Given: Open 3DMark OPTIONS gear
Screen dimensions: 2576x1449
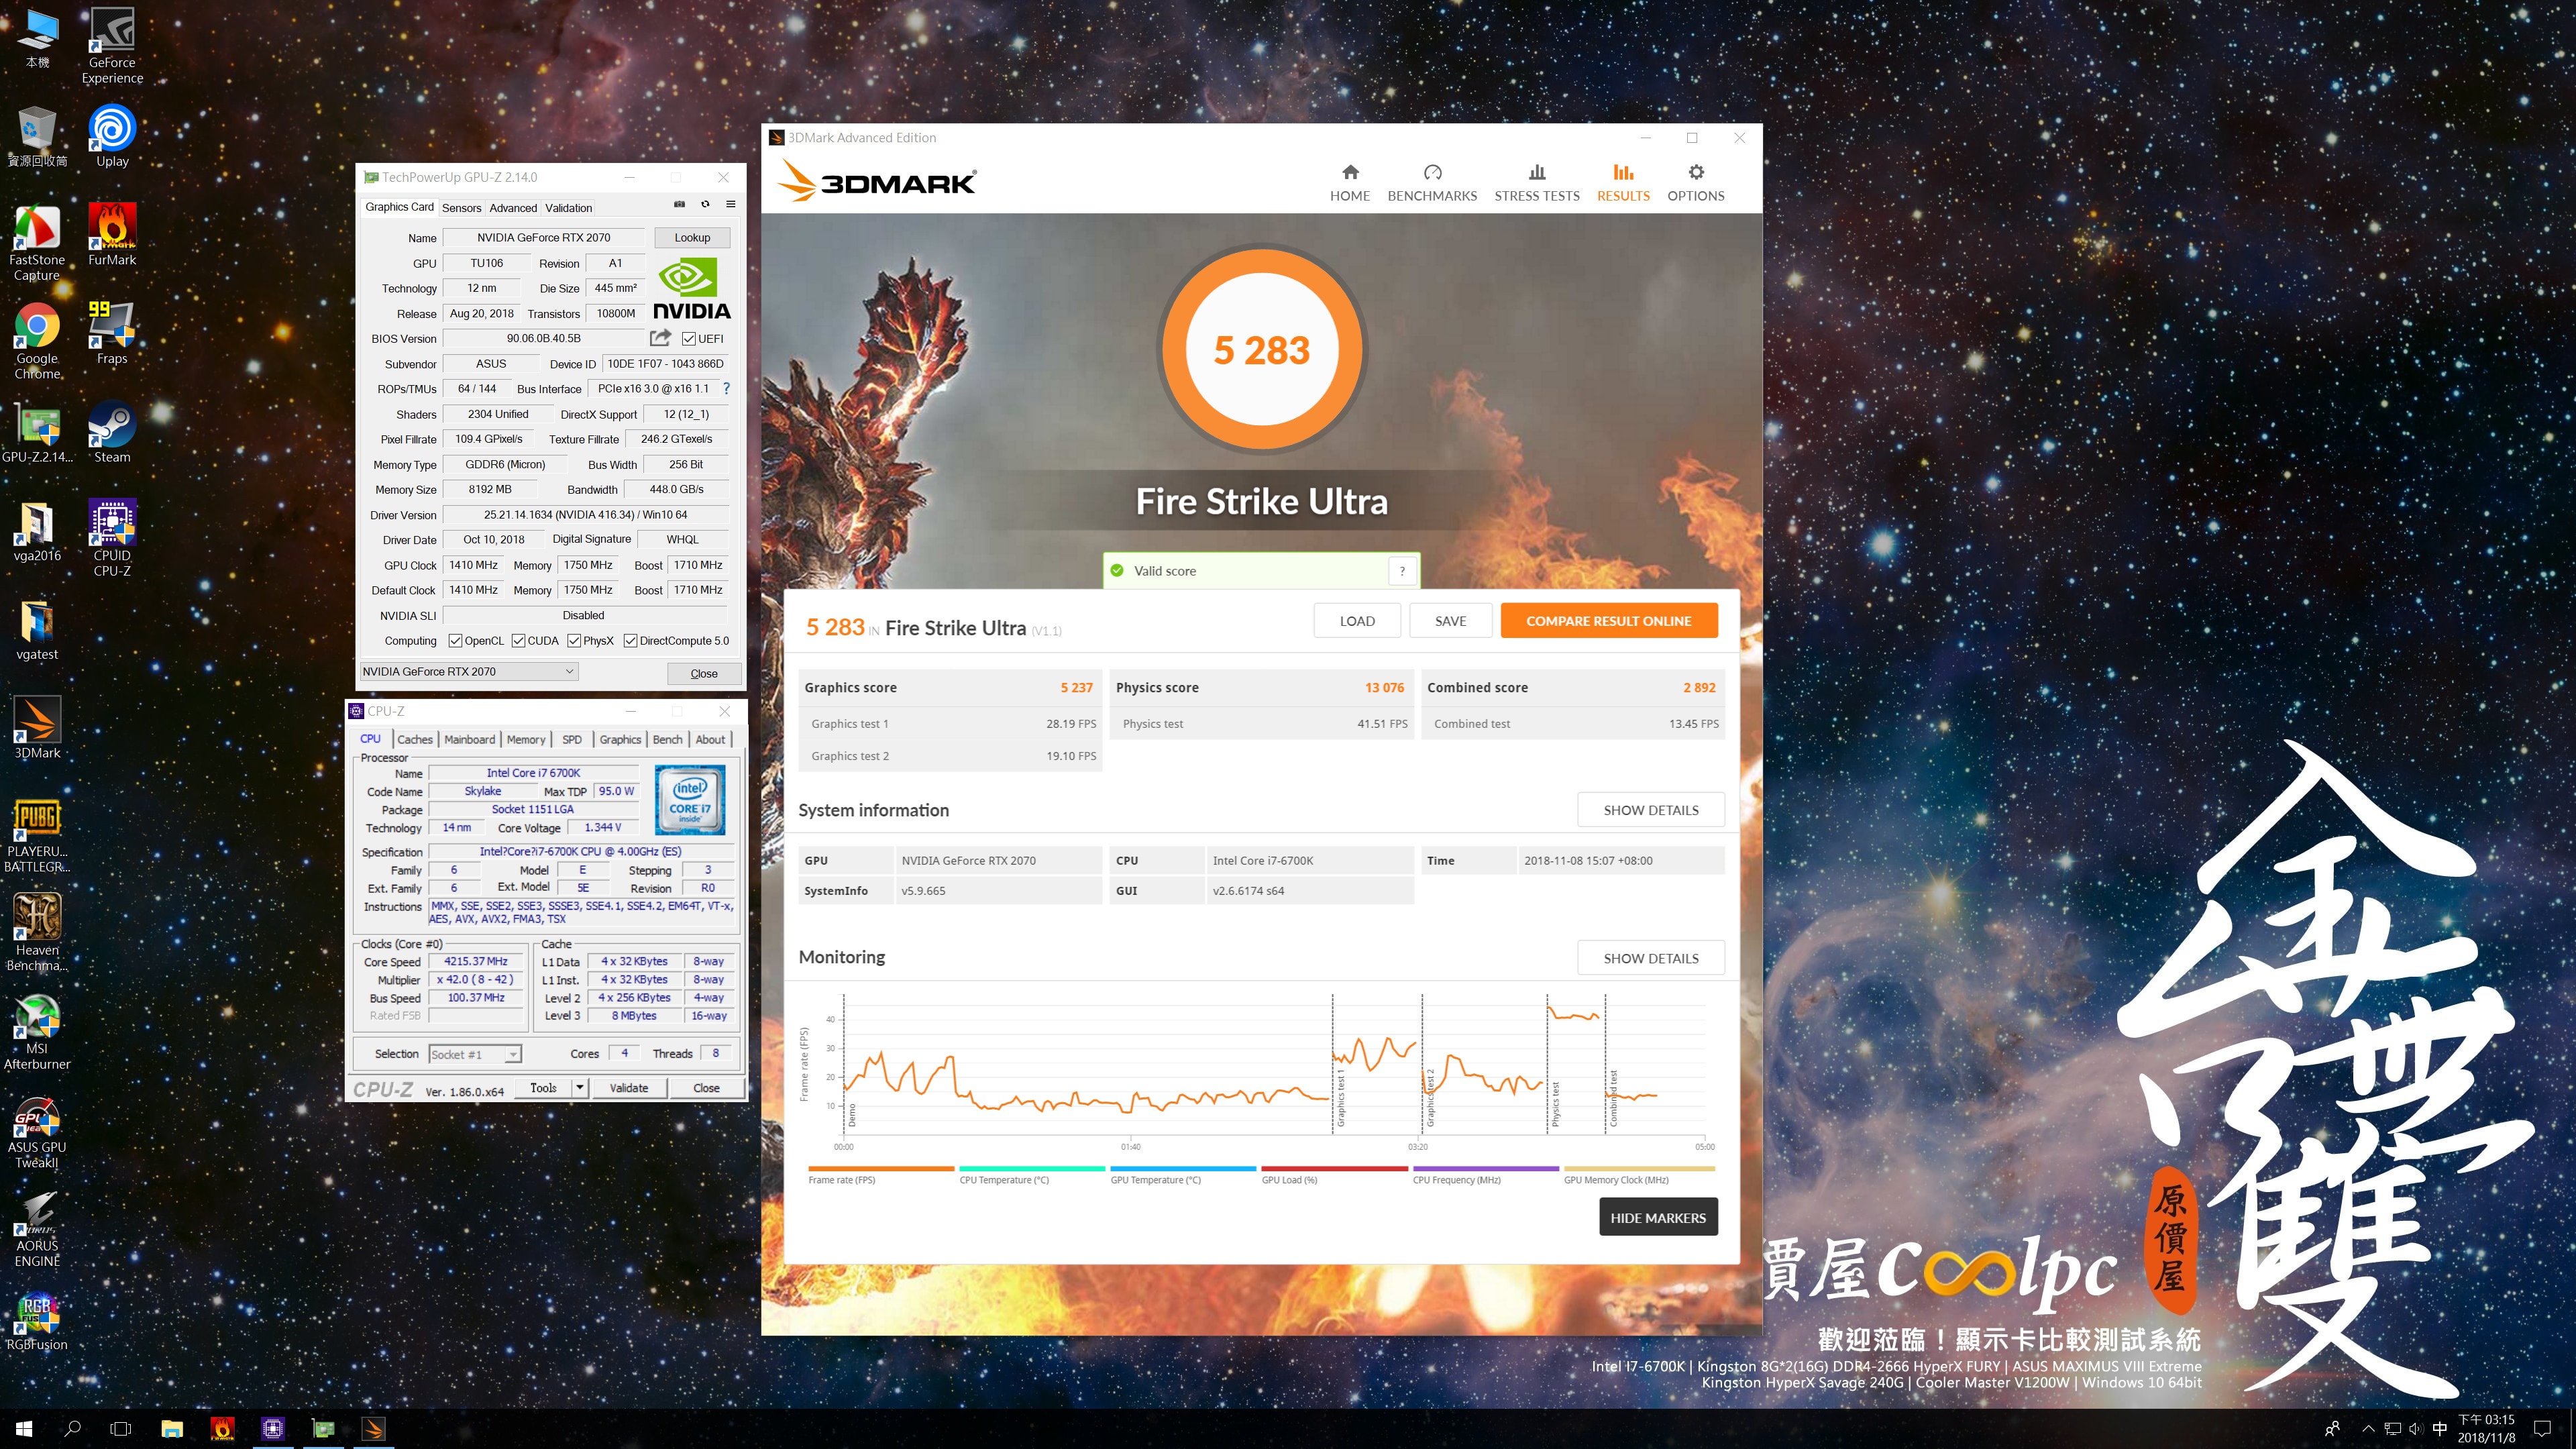Looking at the screenshot, I should coord(1696,183).
